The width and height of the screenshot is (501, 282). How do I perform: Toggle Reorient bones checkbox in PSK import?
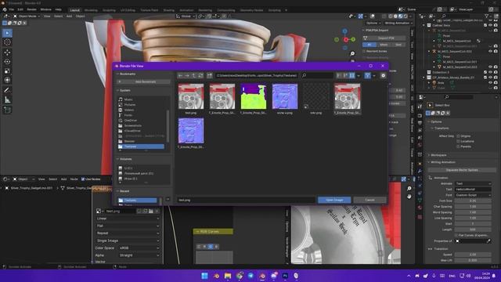[x=364, y=51]
